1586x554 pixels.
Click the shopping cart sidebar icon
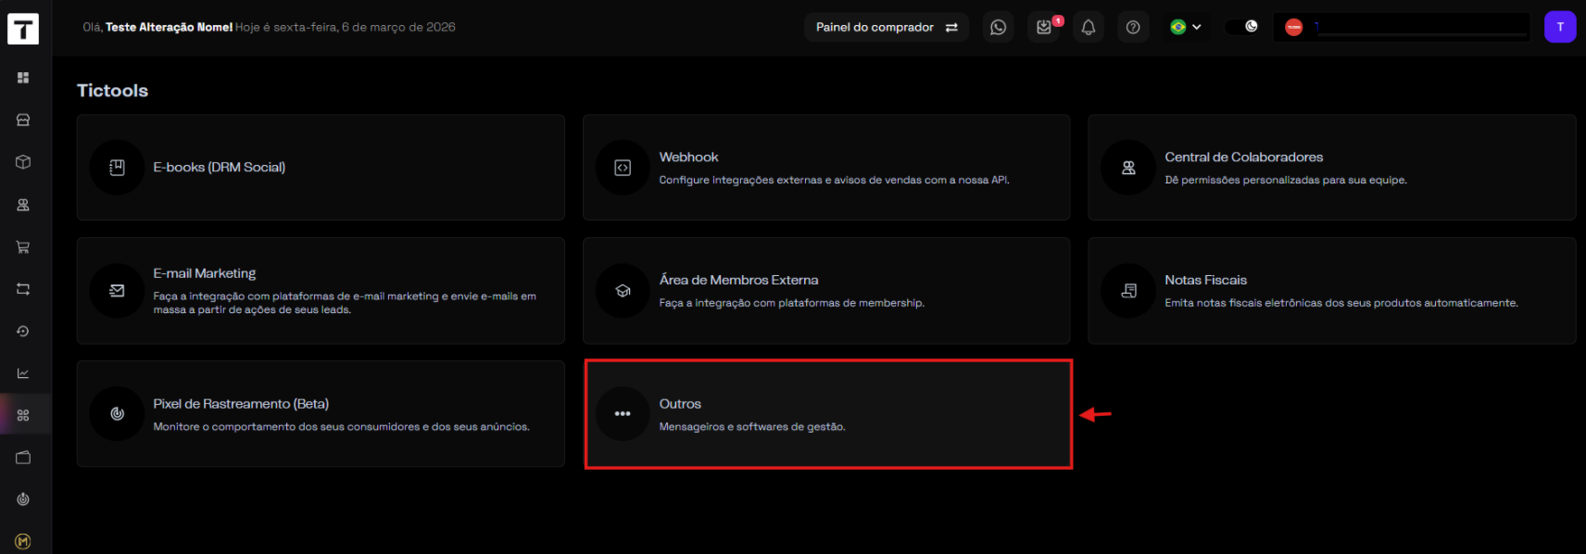pyautogui.click(x=23, y=247)
